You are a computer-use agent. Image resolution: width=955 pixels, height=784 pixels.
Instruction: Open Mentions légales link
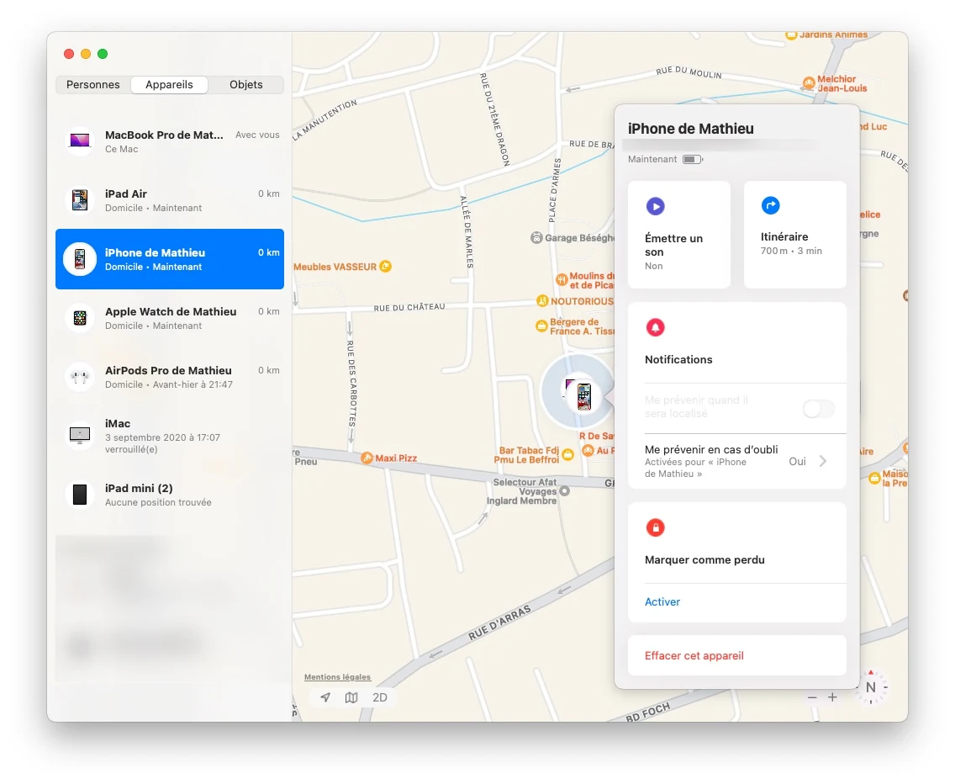tap(337, 676)
